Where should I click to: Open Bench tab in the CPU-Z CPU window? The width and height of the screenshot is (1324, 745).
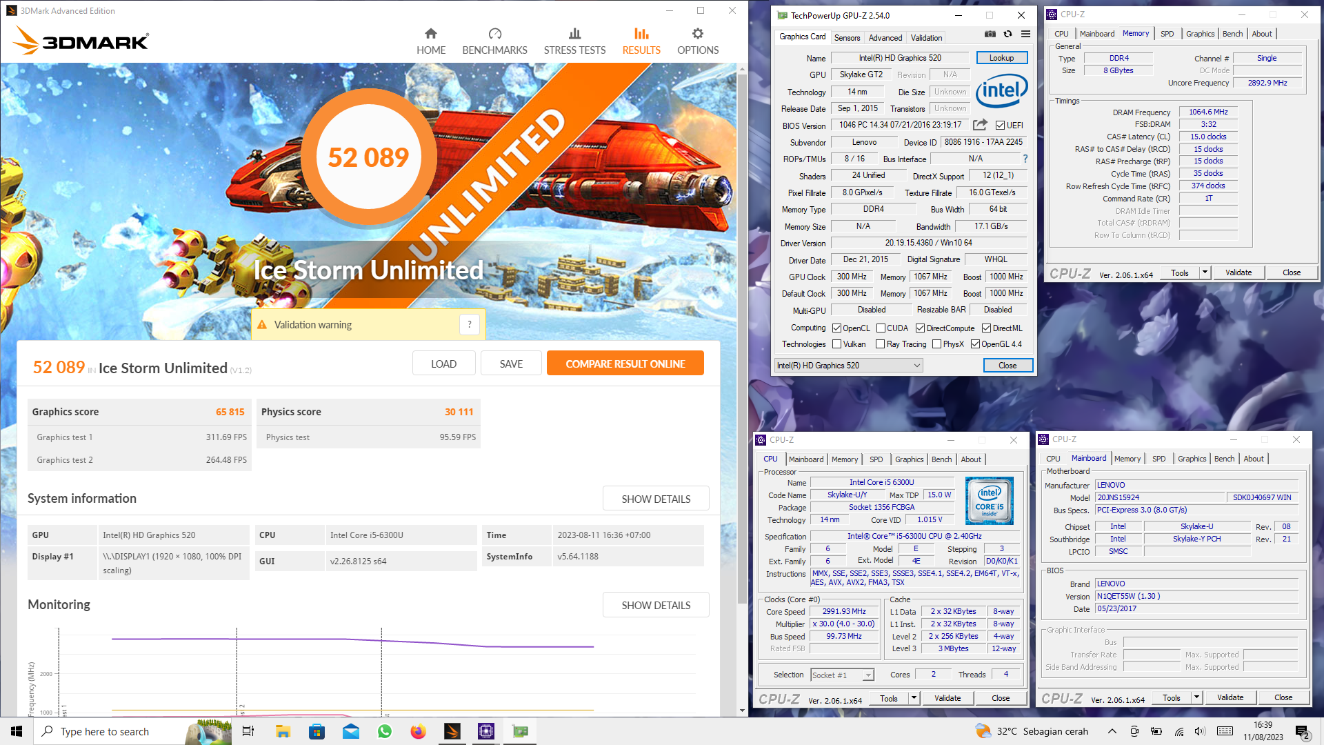941,459
